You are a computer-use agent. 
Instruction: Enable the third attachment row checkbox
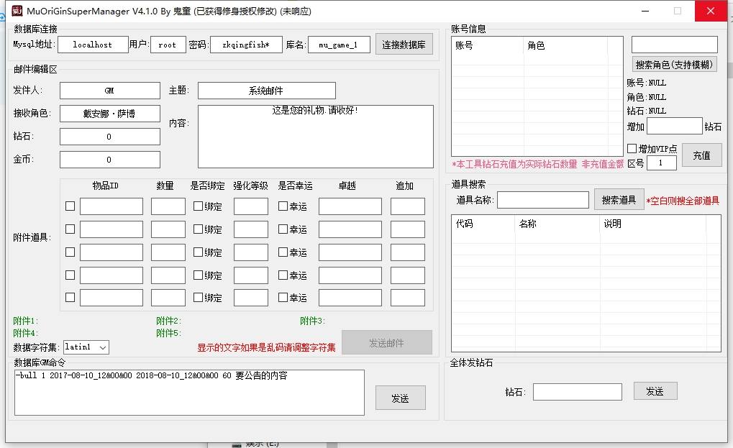70,252
